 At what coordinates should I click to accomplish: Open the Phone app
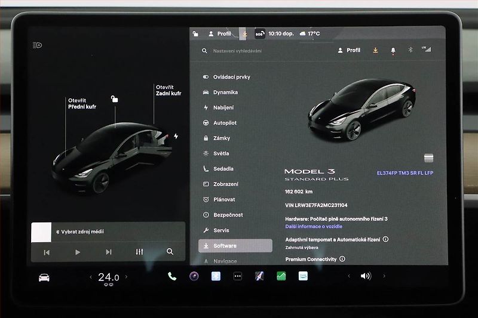click(x=172, y=276)
